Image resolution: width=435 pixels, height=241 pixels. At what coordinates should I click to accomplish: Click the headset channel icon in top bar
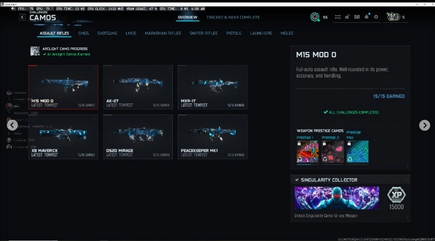point(357,17)
